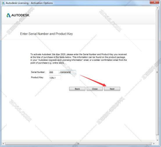161x147 pixels.
Task: Click the activation instructions paragraph
Action: (78, 59)
